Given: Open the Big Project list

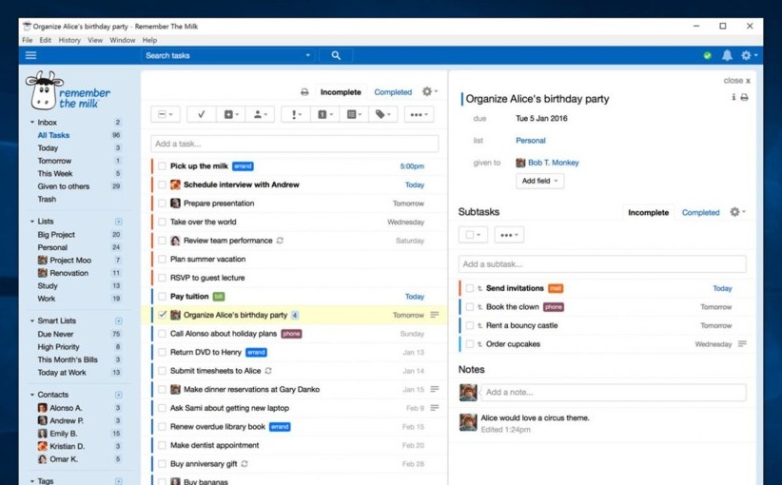Looking at the screenshot, I should pos(56,234).
